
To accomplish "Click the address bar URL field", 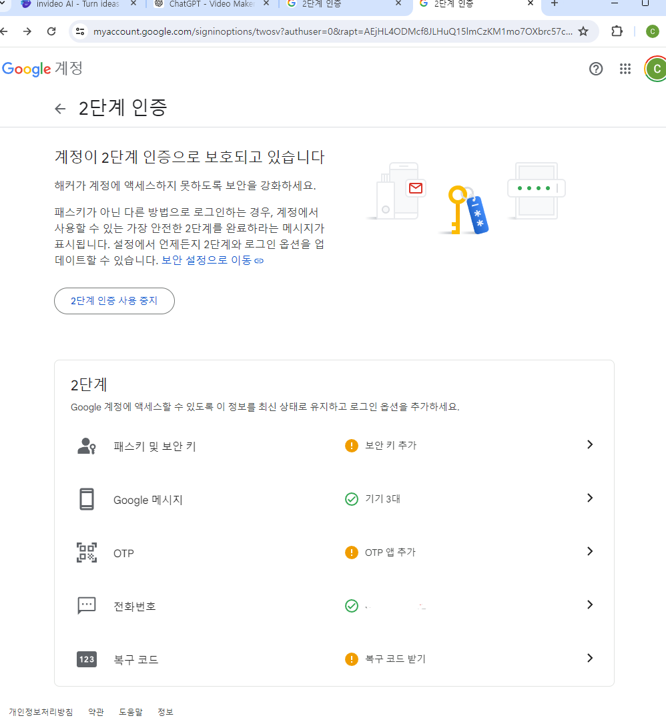I will click(332, 31).
